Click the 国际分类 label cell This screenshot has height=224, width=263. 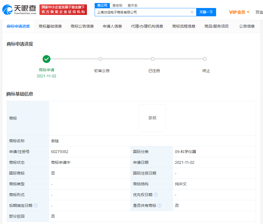click(x=152, y=152)
